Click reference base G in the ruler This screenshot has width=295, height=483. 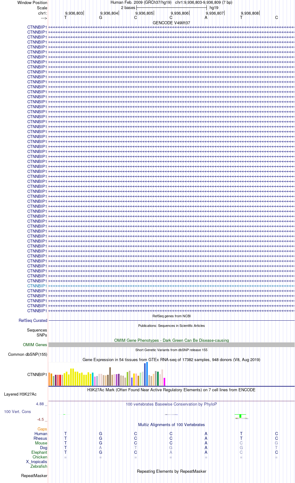tap(101, 17)
